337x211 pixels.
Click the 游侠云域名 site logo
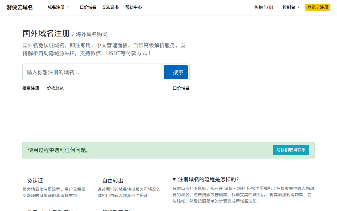tap(20, 7)
